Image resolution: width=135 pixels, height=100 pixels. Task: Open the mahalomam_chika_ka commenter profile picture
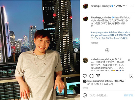coord(85,60)
